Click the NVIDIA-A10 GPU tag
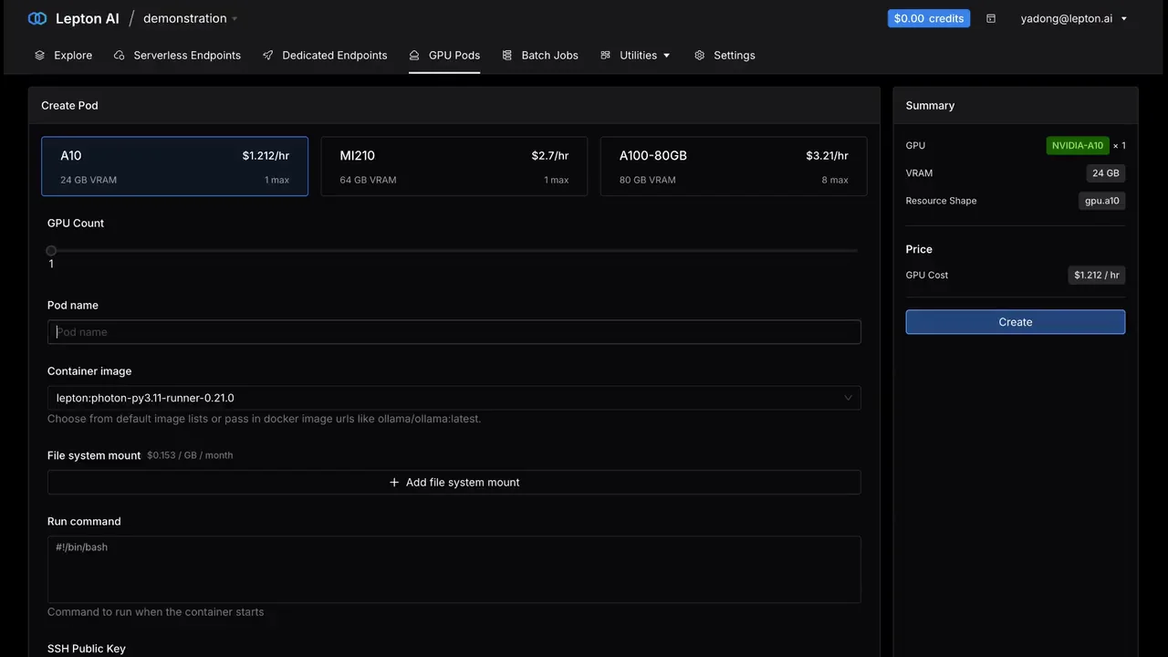 [1078, 146]
